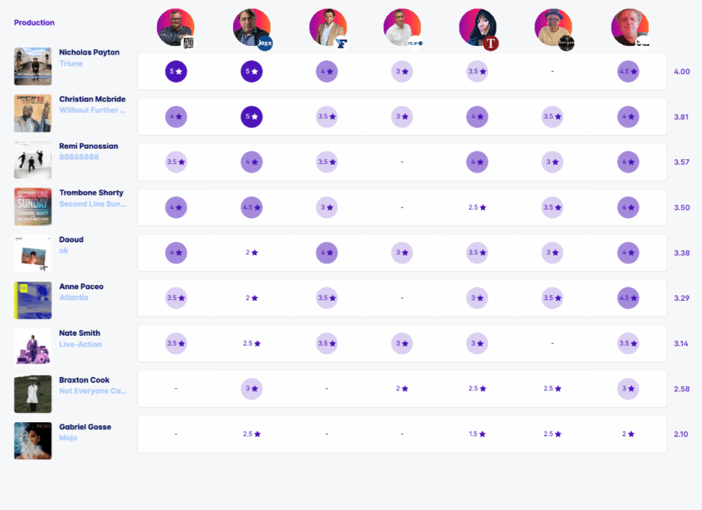
Task: Click the Daoud artist name
Action: click(x=71, y=240)
